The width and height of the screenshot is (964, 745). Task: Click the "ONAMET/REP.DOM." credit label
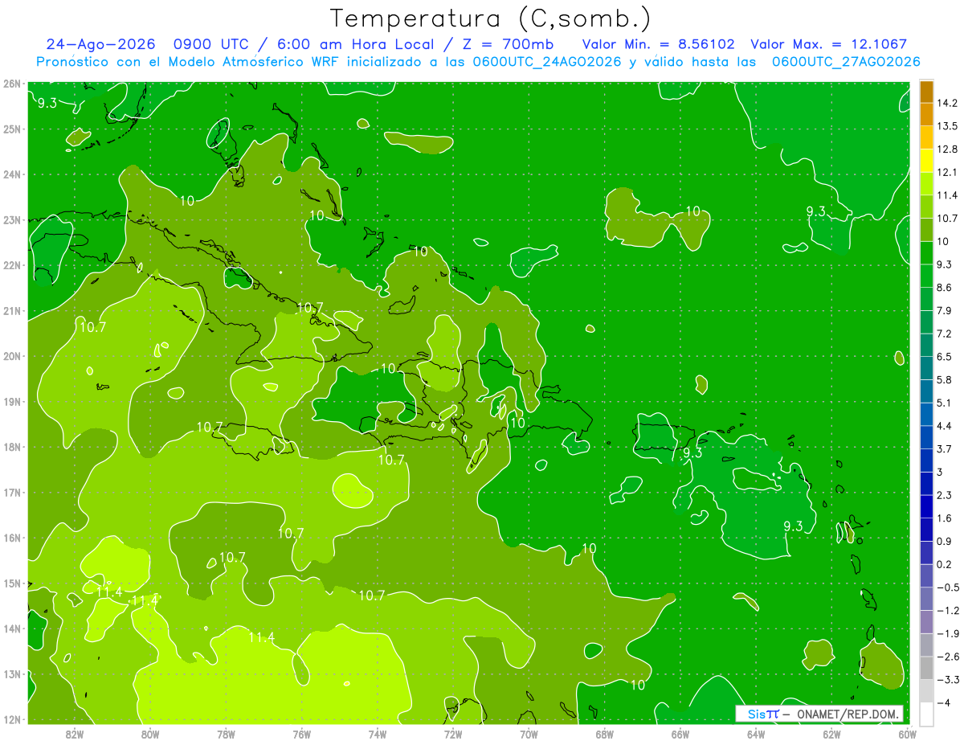click(x=847, y=714)
